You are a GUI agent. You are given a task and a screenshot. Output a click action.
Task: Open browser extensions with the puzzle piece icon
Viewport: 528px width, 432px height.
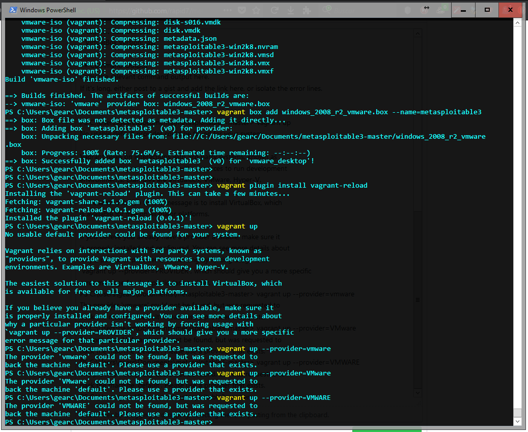click(306, 10)
